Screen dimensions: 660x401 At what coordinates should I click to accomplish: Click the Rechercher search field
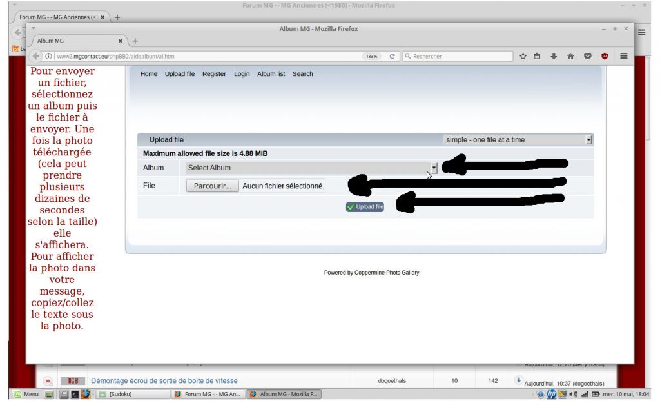458,56
